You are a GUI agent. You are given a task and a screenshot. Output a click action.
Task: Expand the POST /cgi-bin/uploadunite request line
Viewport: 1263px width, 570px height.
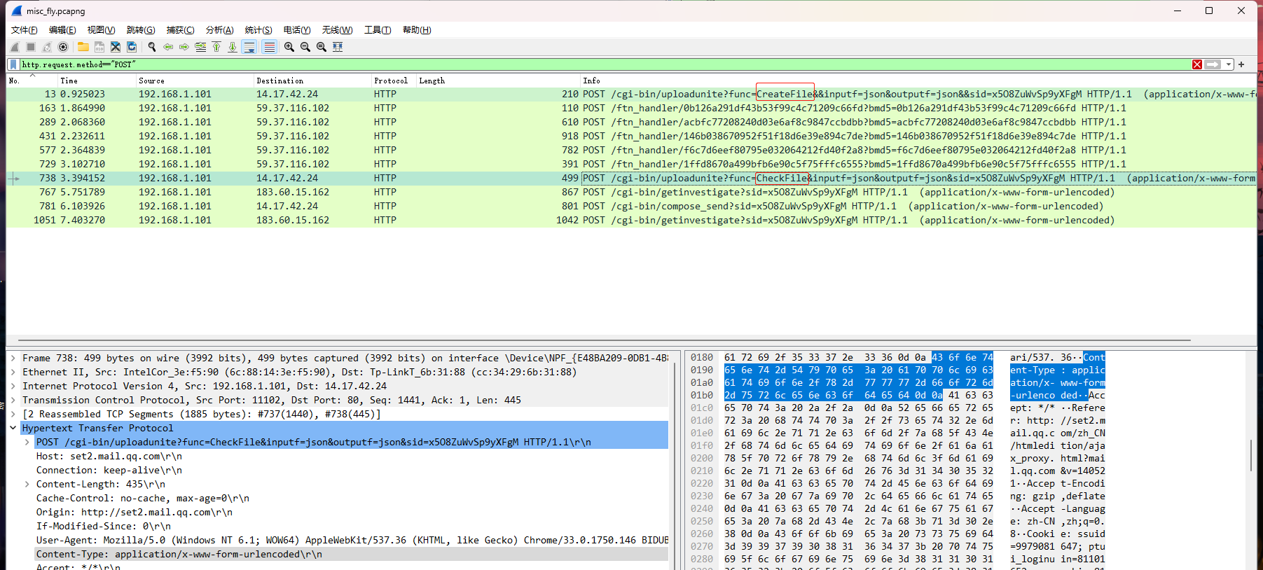click(x=27, y=442)
